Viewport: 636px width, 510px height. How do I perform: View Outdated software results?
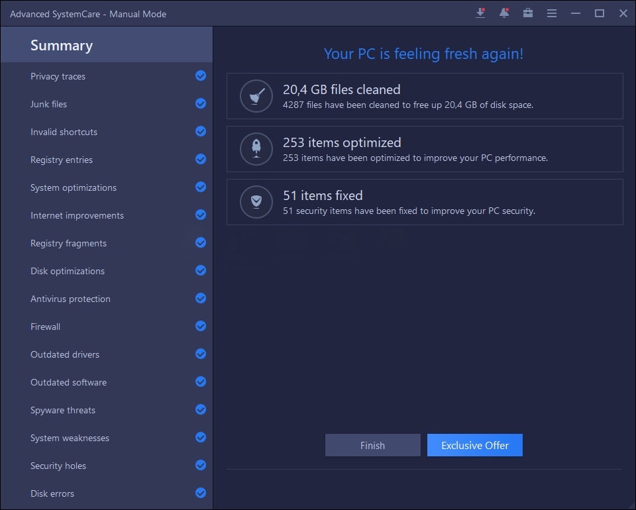pos(107,382)
